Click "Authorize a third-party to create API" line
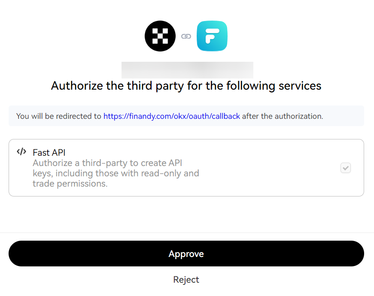Viewport: 374px width, 296px height. [x=111, y=163]
